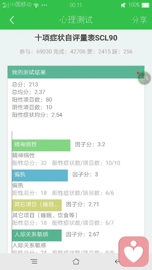Tap the back arrow in header

(x=12, y=20)
